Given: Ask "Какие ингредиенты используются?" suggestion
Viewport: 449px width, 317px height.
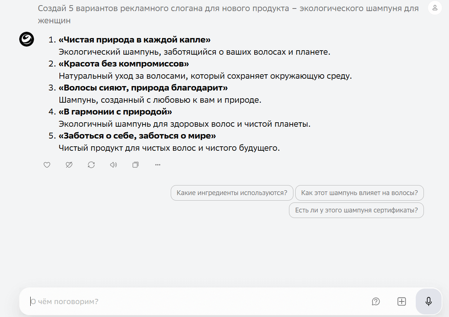Looking at the screenshot, I should (x=232, y=193).
